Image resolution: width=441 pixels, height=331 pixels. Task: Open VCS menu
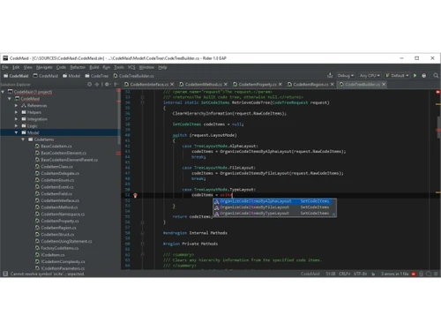pyautogui.click(x=131, y=67)
